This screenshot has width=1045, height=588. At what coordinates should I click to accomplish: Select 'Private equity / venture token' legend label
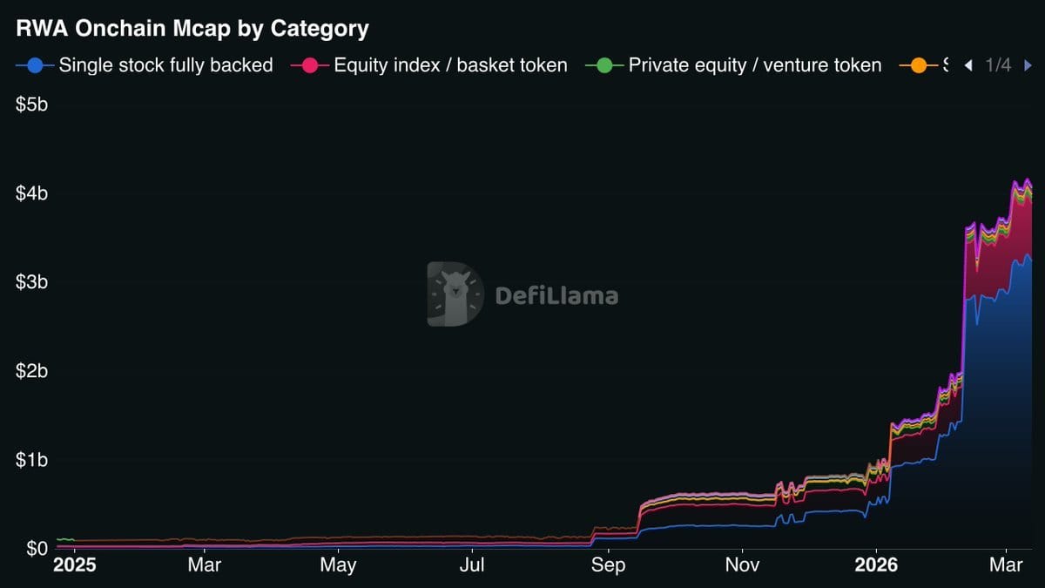coord(755,65)
